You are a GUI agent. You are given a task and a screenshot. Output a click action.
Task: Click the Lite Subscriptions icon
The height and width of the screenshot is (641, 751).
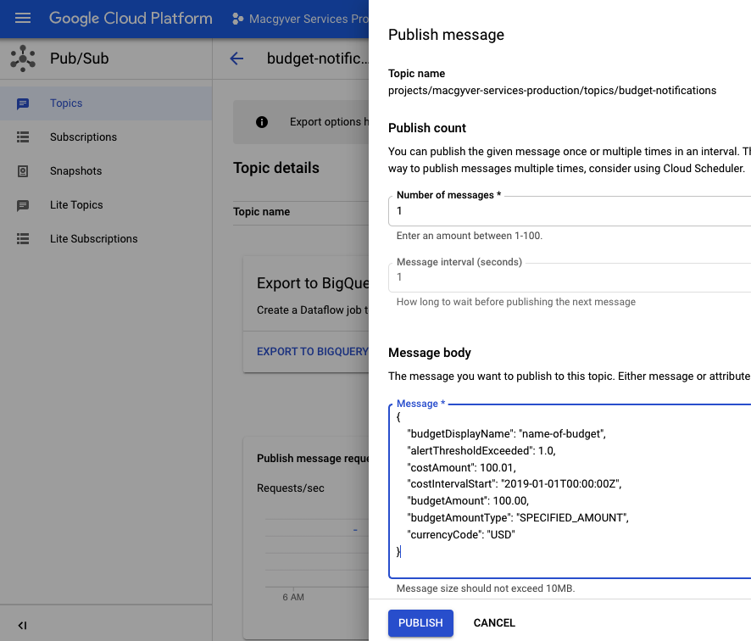[23, 239]
